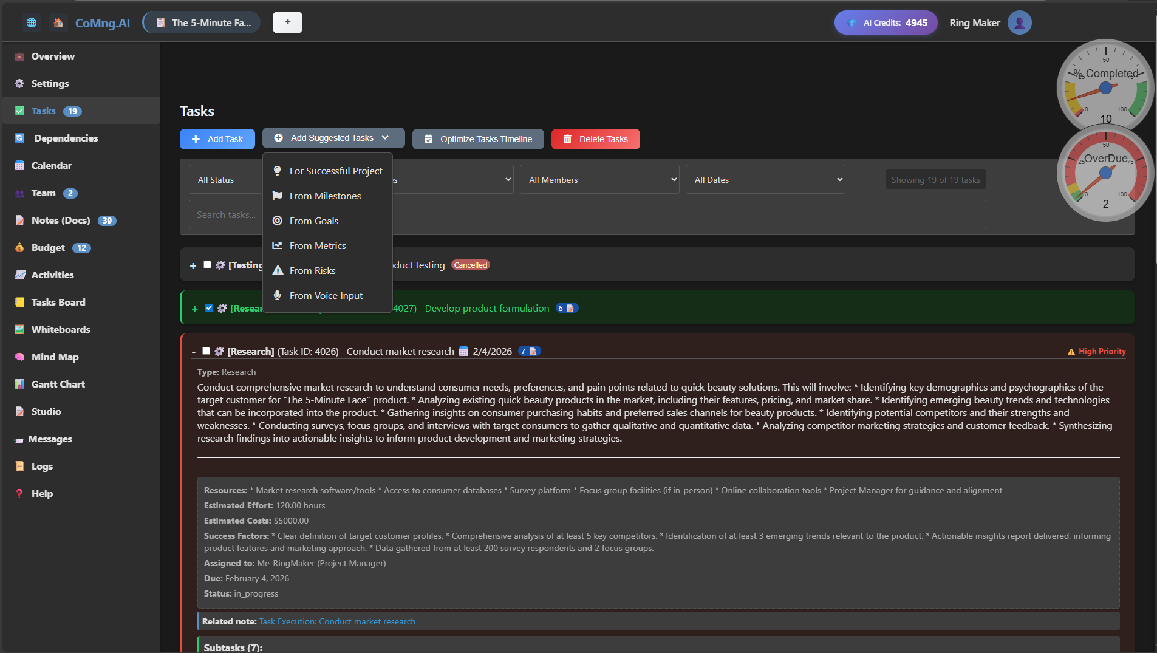The width and height of the screenshot is (1157, 653).
Task: Open the Ring Maker user avatar
Action: pos(1019,22)
